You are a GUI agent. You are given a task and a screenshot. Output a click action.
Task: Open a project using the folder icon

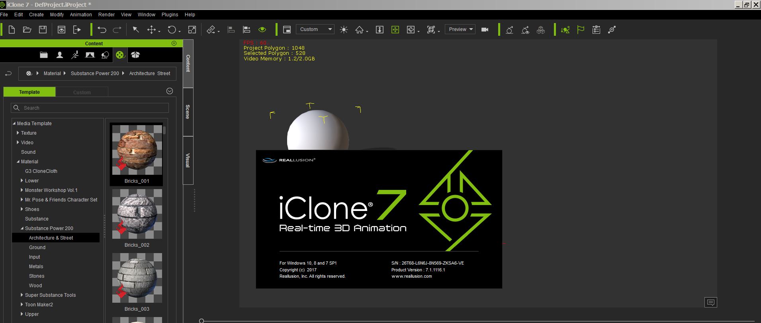click(27, 29)
